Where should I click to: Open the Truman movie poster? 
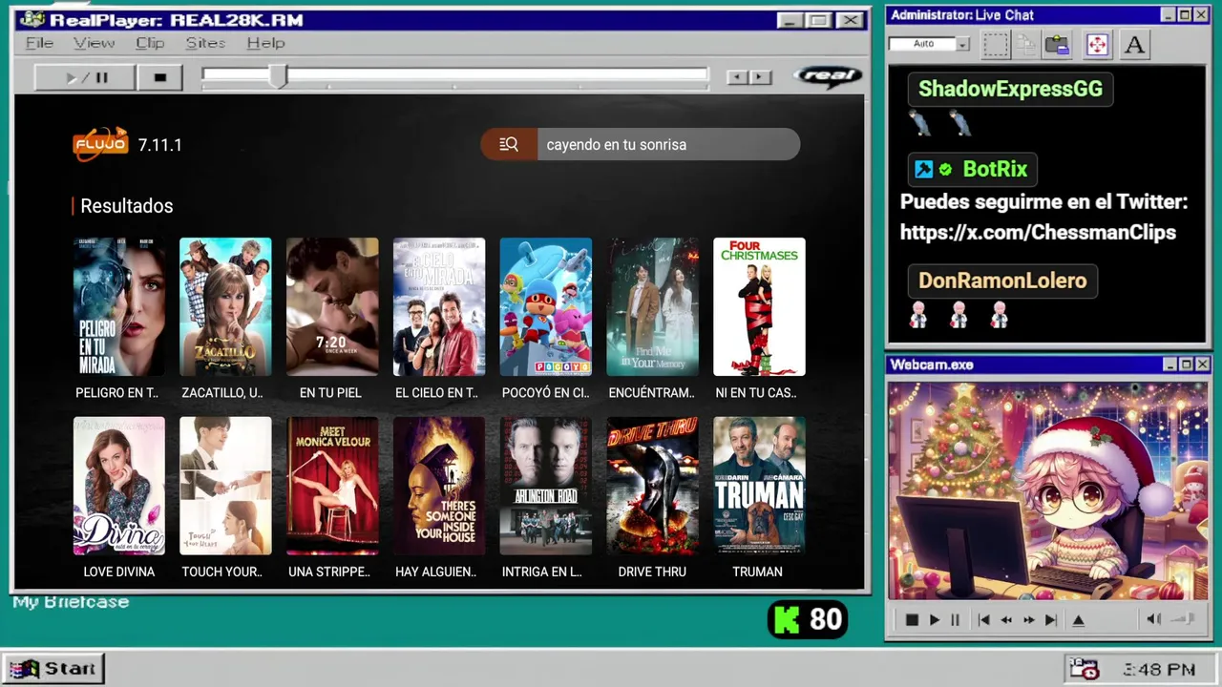click(x=759, y=486)
